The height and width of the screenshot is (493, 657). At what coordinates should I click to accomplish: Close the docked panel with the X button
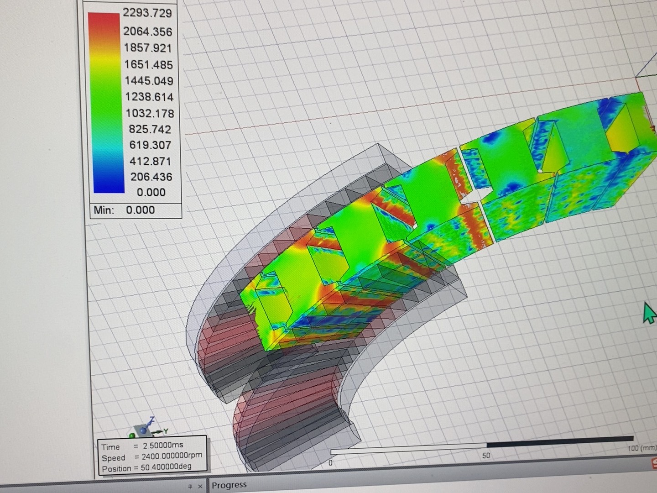pyautogui.click(x=200, y=487)
